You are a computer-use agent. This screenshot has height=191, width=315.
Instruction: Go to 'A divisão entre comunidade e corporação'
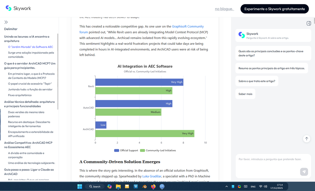tap(26, 155)
